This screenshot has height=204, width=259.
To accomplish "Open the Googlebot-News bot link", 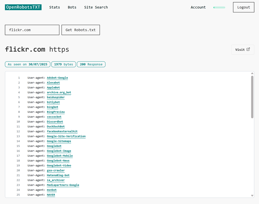I will click(x=58, y=160).
